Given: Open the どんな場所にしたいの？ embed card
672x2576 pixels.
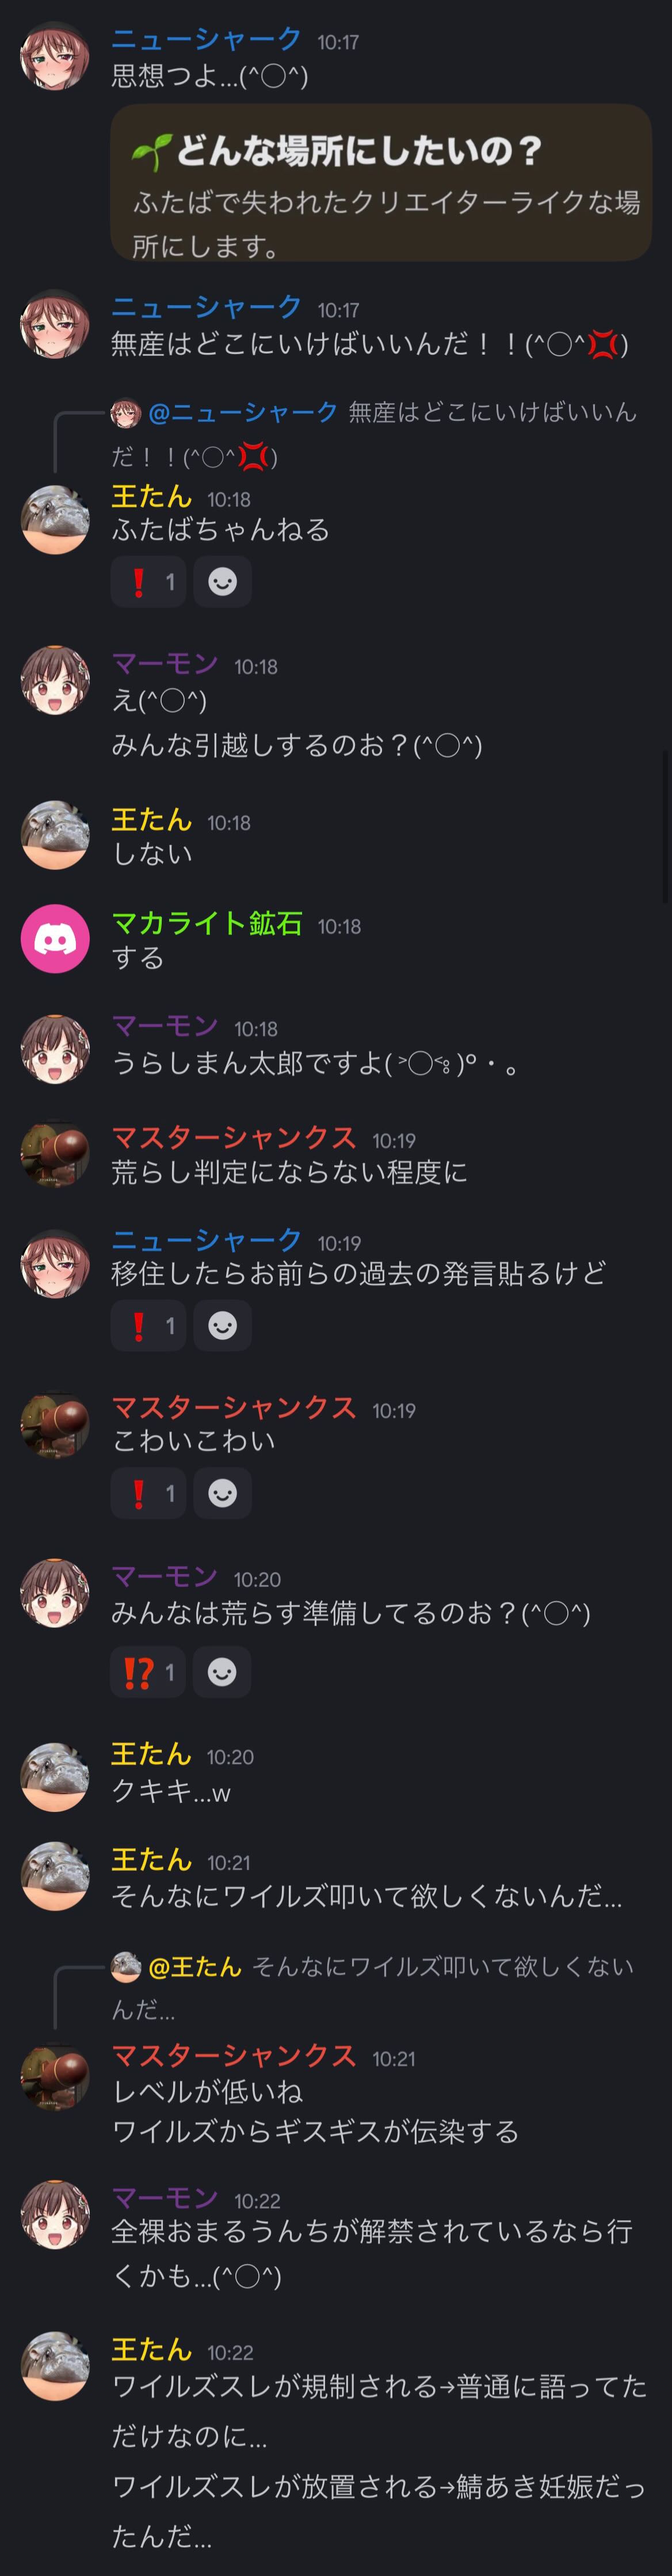Looking at the screenshot, I should coord(380,182).
